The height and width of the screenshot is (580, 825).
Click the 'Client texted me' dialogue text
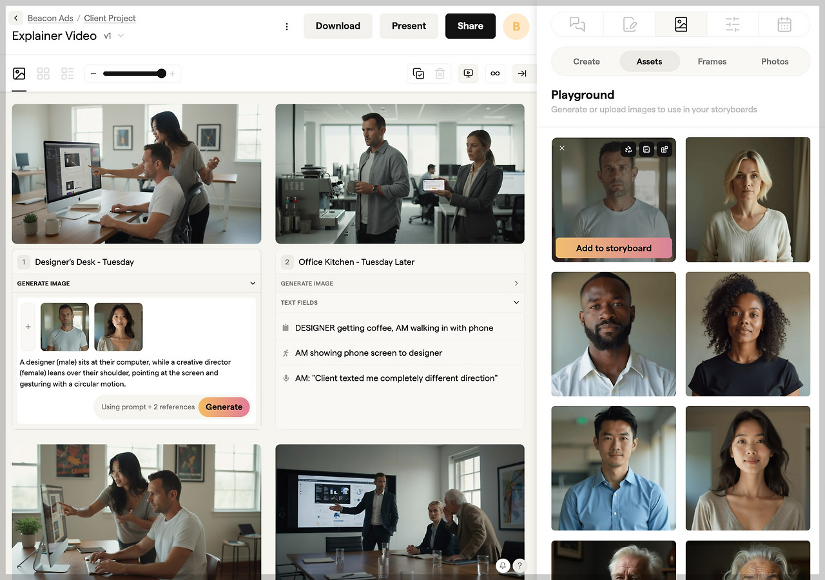coord(396,378)
